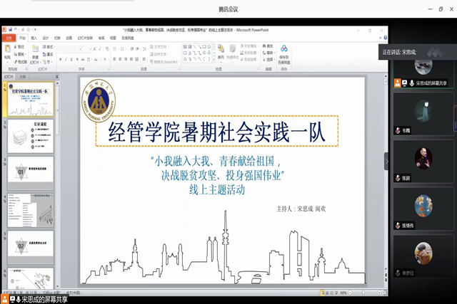Image resolution: width=457 pixels, height=304 pixels.
Task: Click the decrease indent icon
Action: click(x=132, y=49)
